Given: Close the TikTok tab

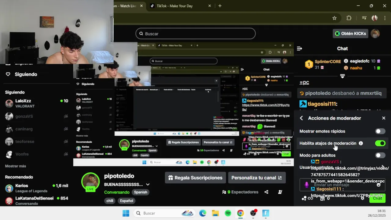Looking at the screenshot, I should (210, 6).
